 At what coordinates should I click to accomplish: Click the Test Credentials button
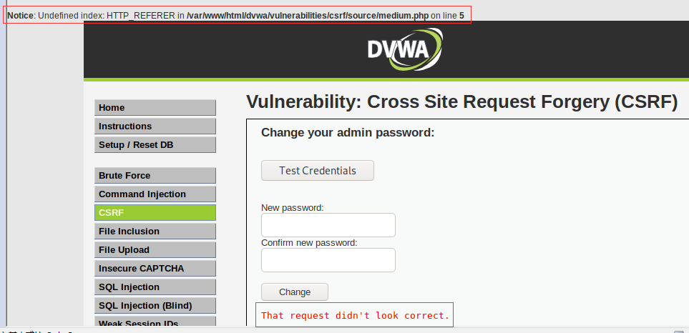click(318, 171)
